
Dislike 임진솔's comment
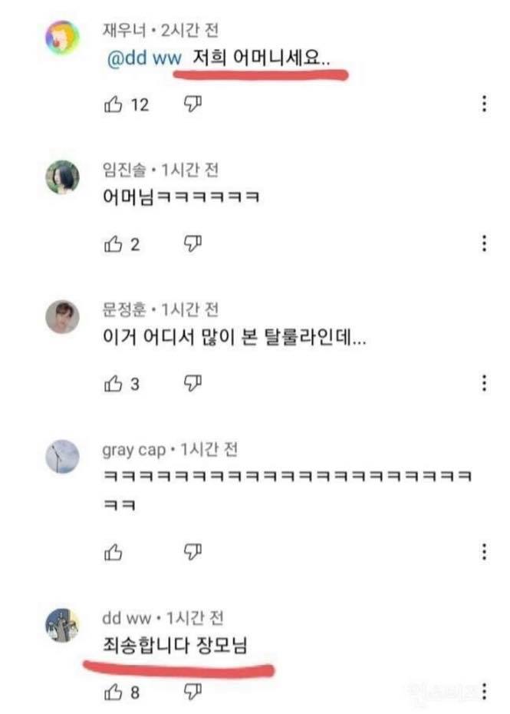click(x=192, y=244)
